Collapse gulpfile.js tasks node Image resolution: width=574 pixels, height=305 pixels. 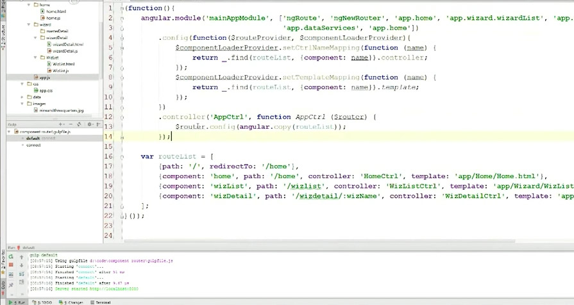coord(9,131)
